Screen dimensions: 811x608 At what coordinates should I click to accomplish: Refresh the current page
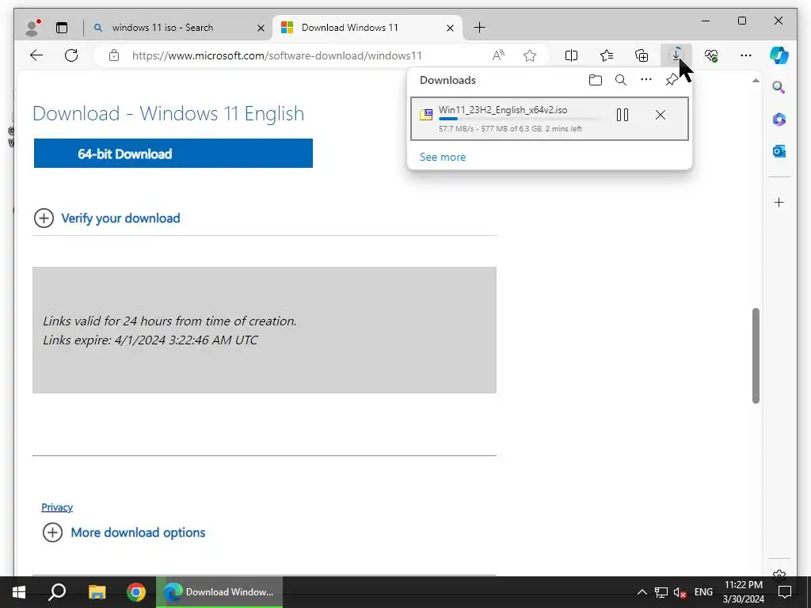pos(71,55)
